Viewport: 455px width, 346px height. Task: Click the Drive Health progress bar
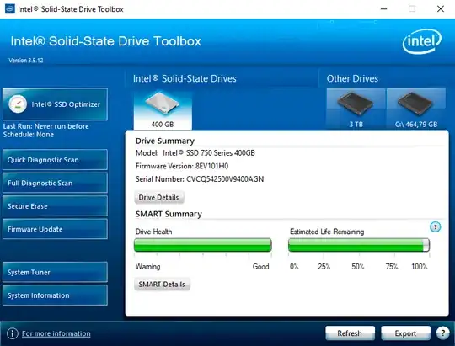pyautogui.click(x=203, y=245)
